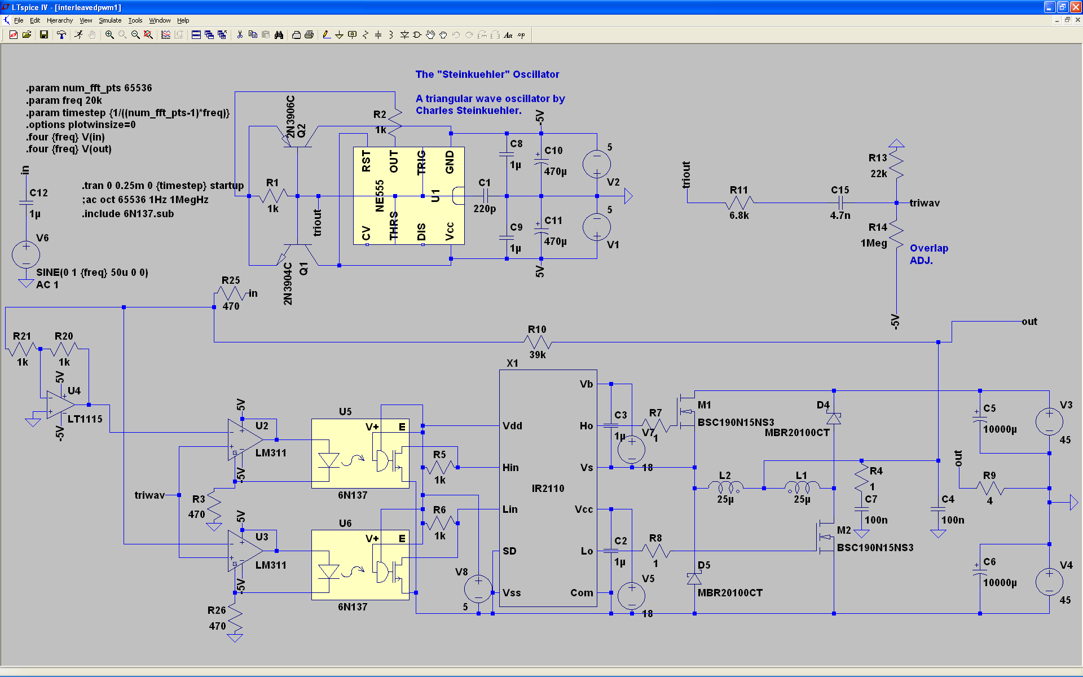Place an Inductor component
The height and width of the screenshot is (677, 1083).
coord(391,35)
